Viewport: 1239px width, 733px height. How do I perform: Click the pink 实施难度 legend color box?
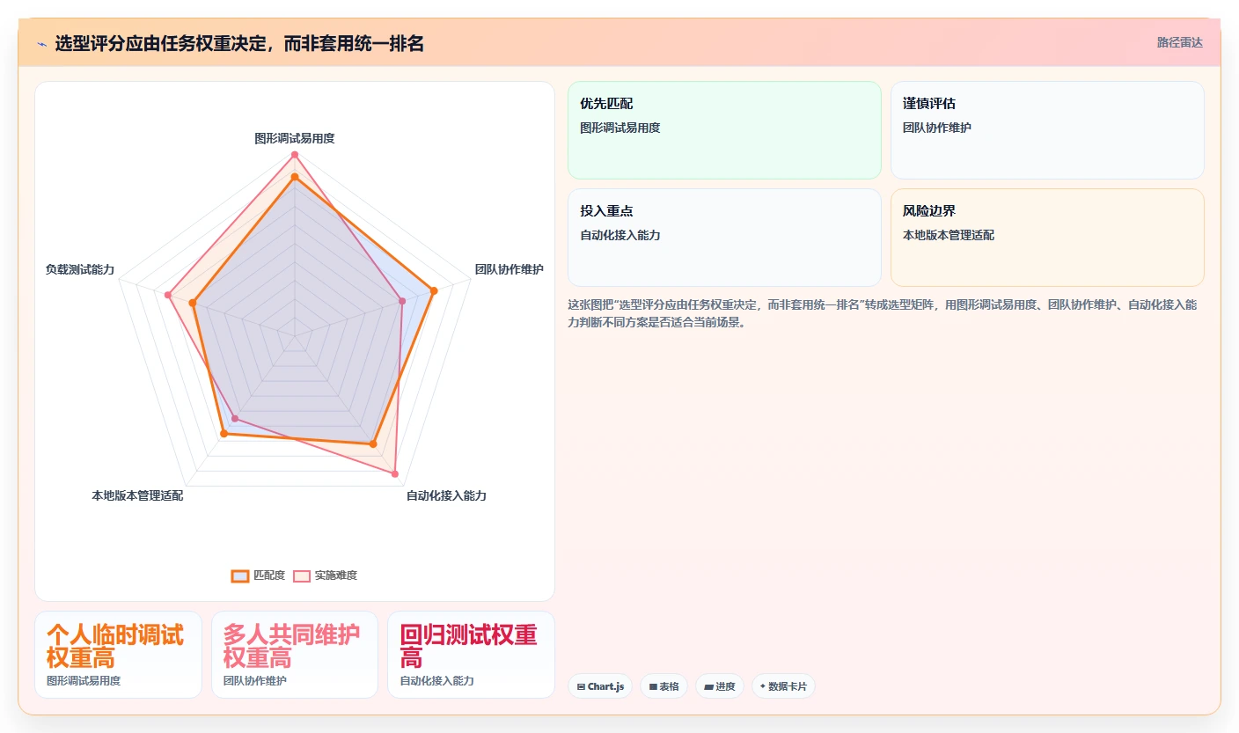tap(302, 575)
